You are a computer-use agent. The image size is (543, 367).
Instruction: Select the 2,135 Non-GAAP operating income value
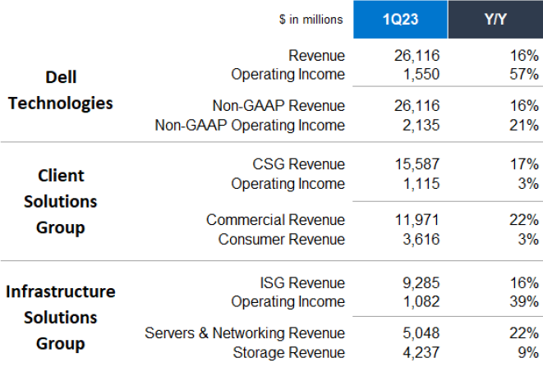[421, 126]
